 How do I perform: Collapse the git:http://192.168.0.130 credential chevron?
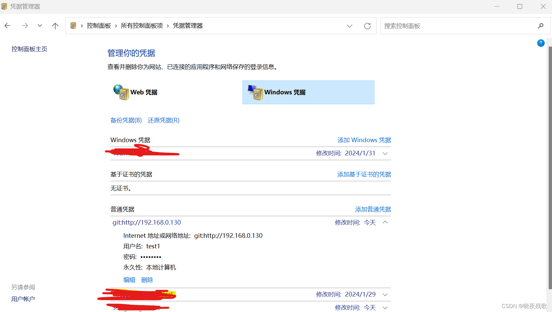[x=385, y=222]
